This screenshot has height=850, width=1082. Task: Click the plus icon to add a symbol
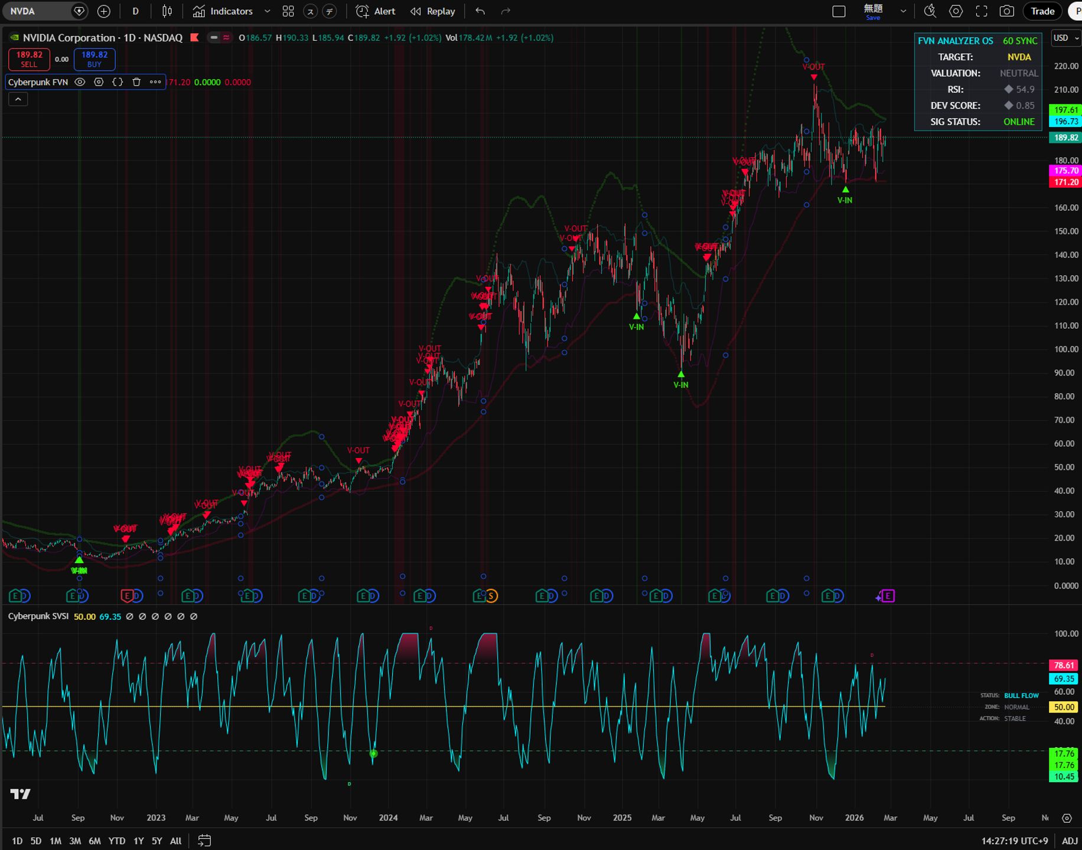103,11
